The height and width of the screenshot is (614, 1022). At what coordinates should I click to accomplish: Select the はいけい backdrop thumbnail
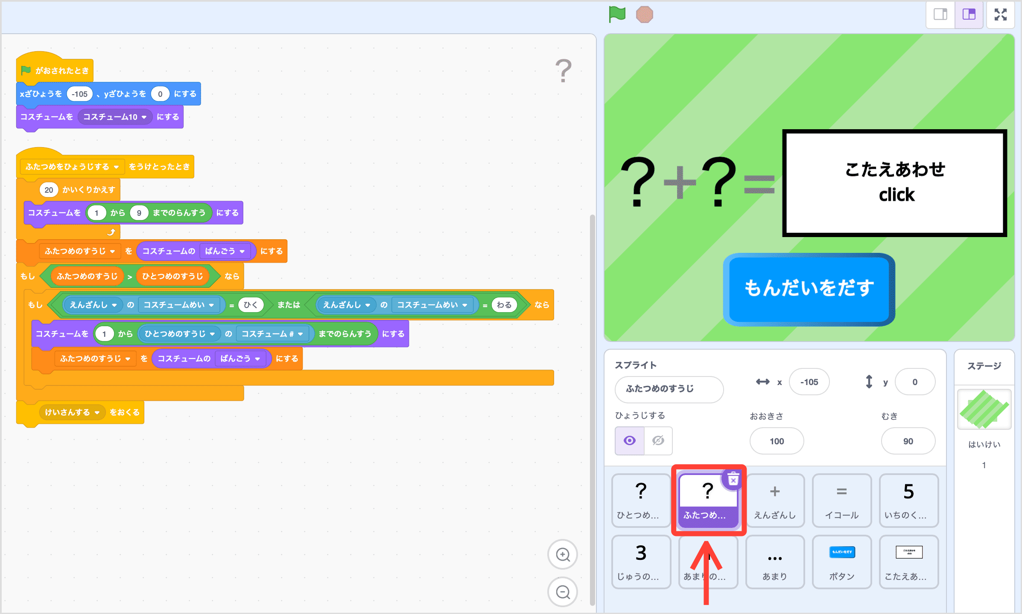click(x=984, y=409)
